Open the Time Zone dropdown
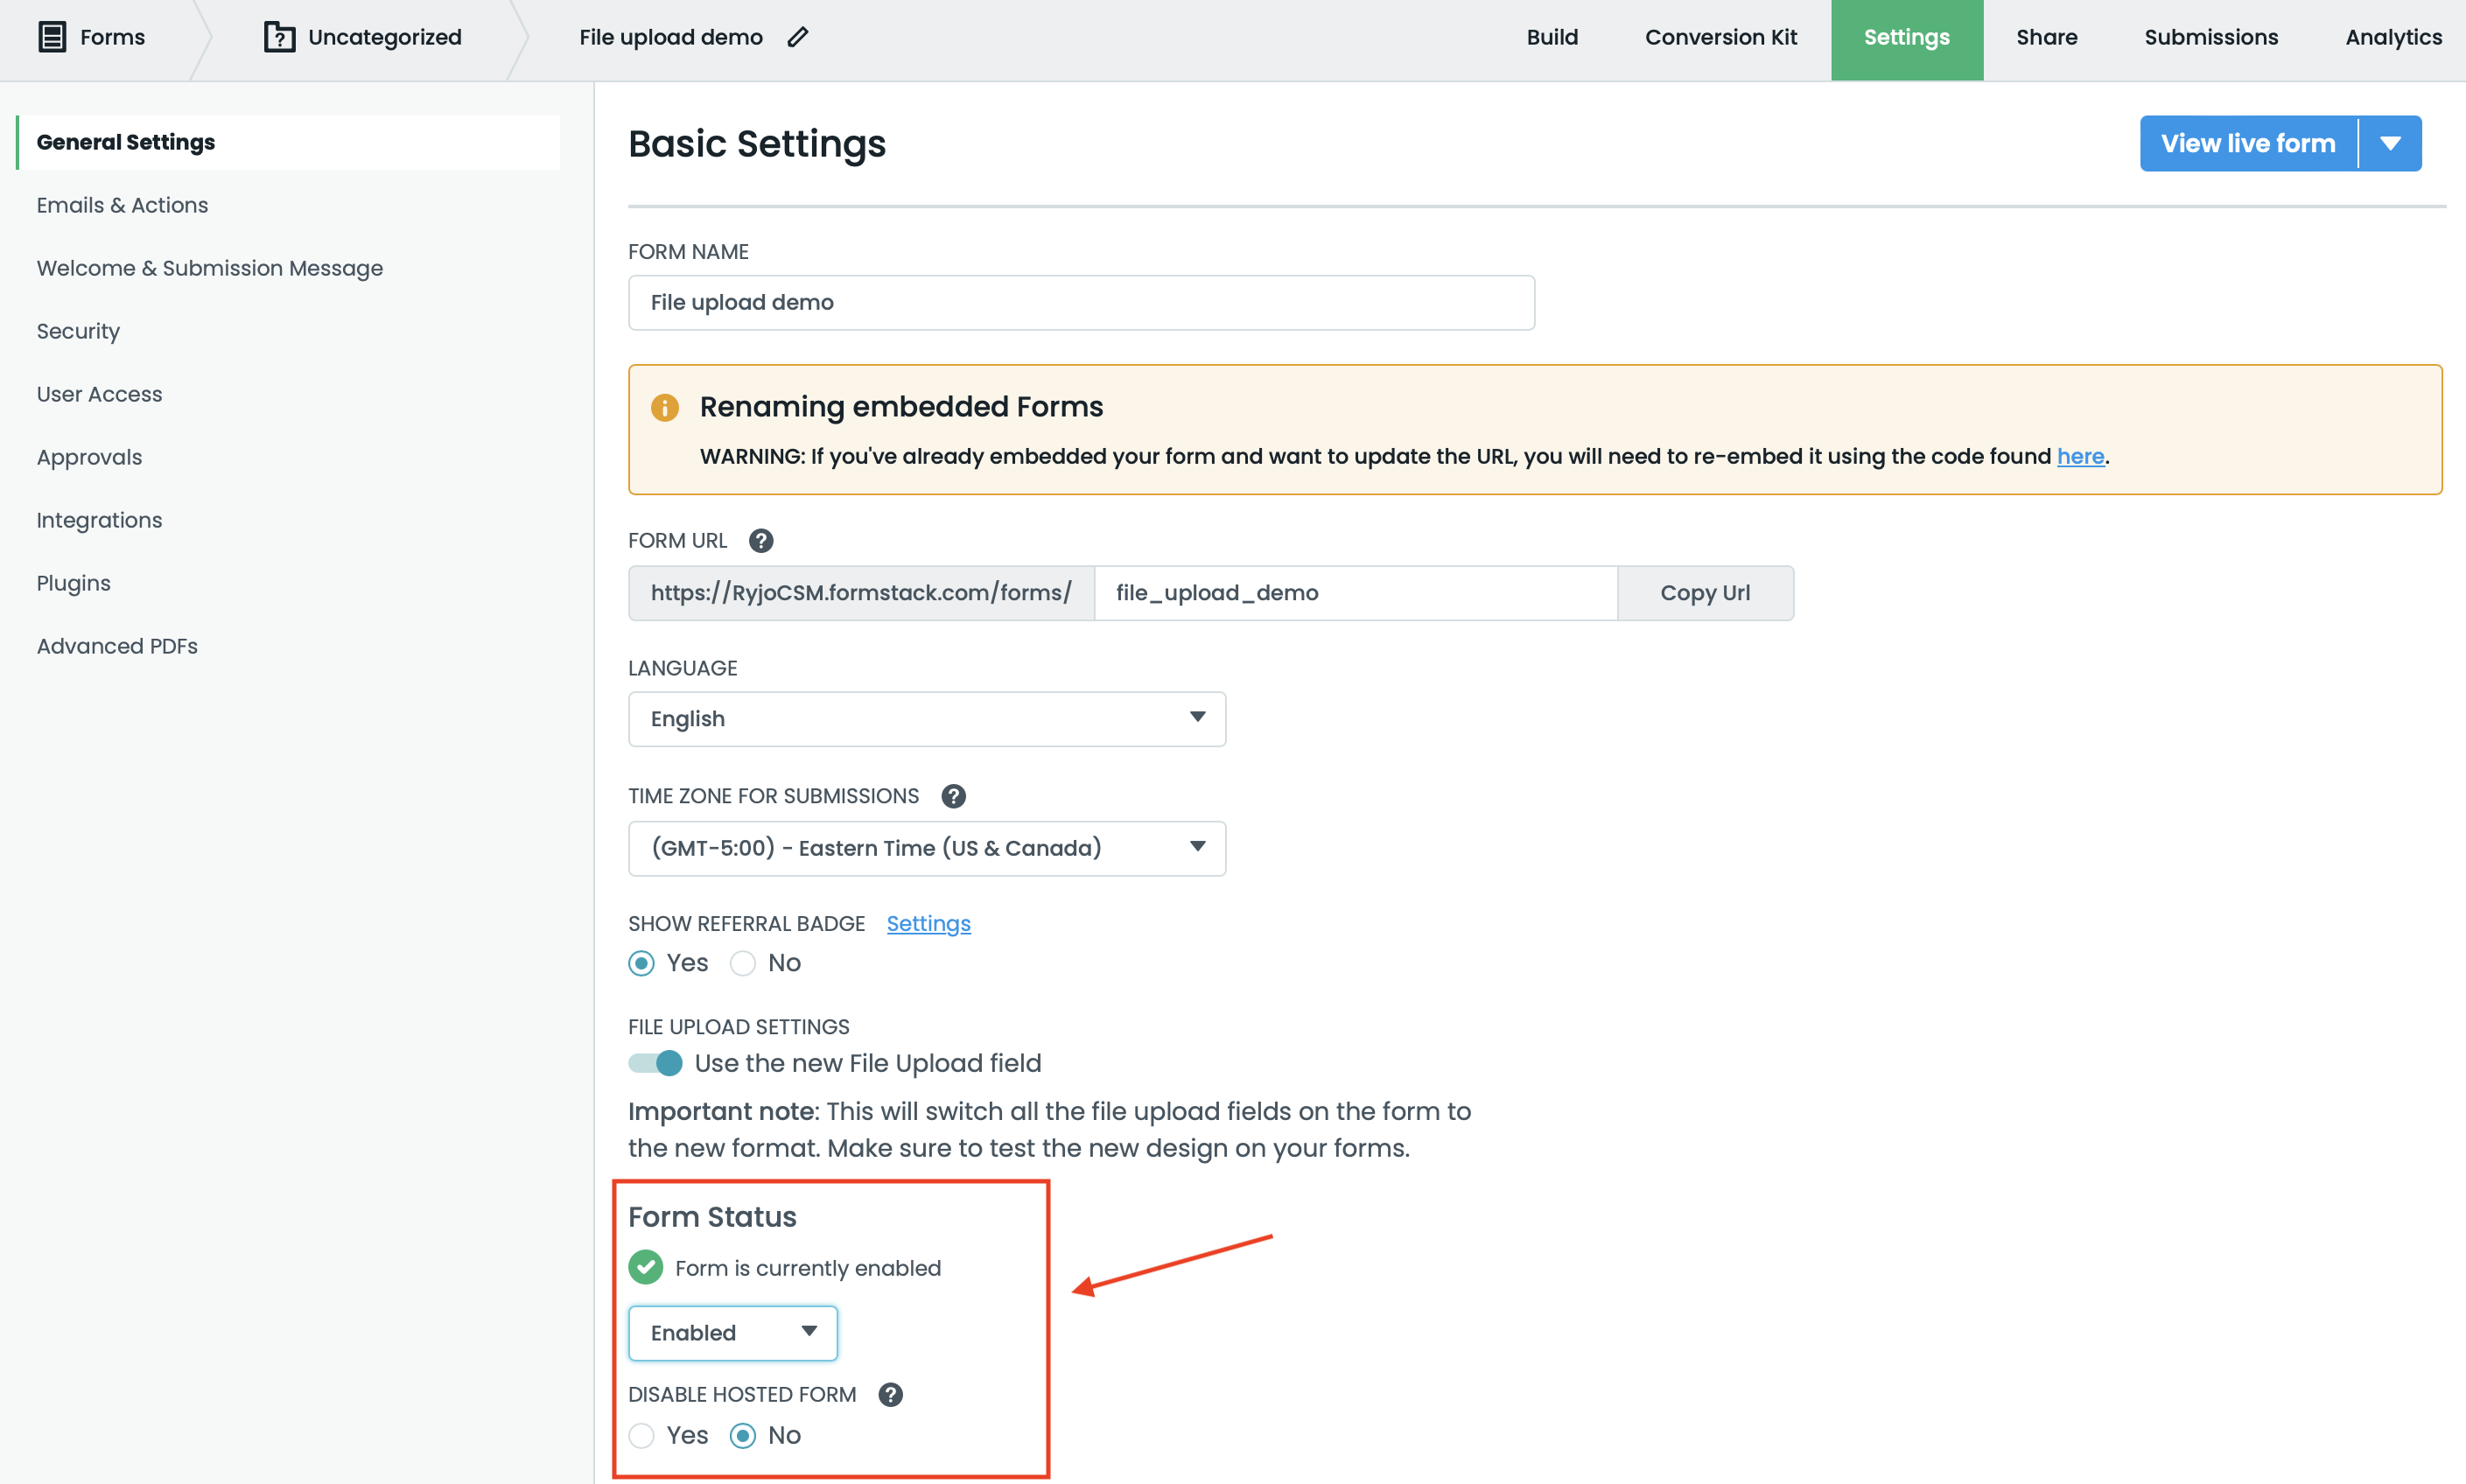Screen dimensions: 2466x1484 pyautogui.click(x=926, y=848)
